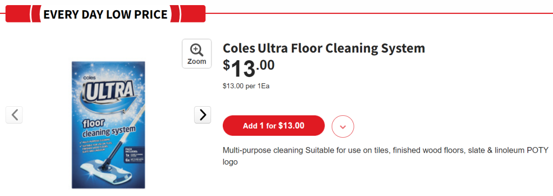Image resolution: width=553 pixels, height=196 pixels.
Task: Click the Multi-purpose cleaning description text
Action: coord(386,156)
